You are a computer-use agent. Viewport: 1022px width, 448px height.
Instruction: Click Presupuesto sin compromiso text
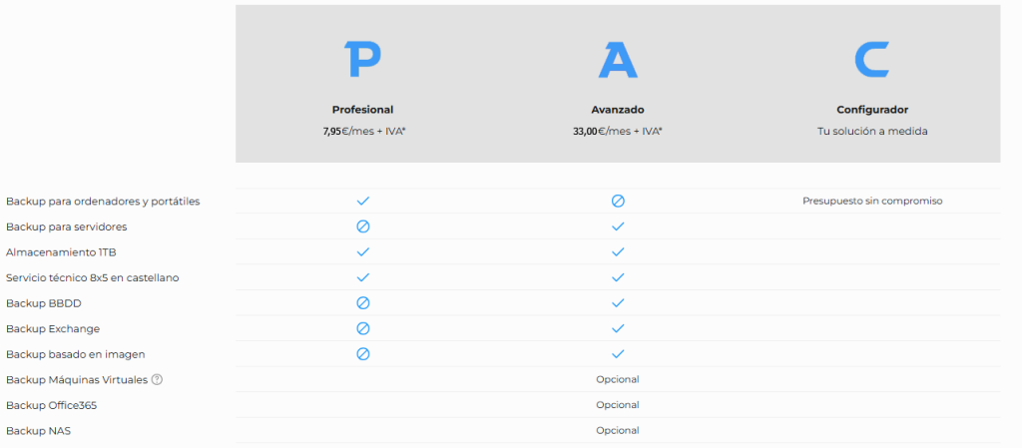tap(872, 202)
